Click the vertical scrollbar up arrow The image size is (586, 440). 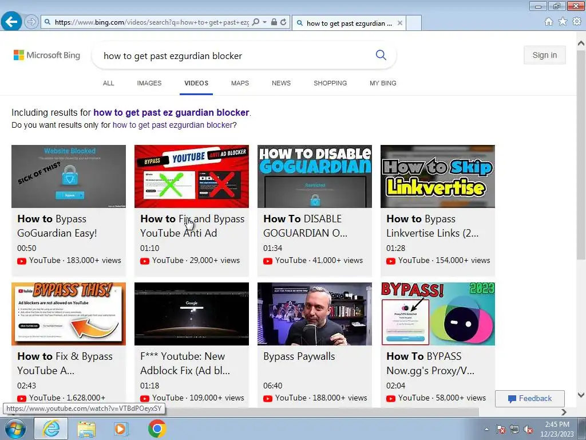click(581, 44)
